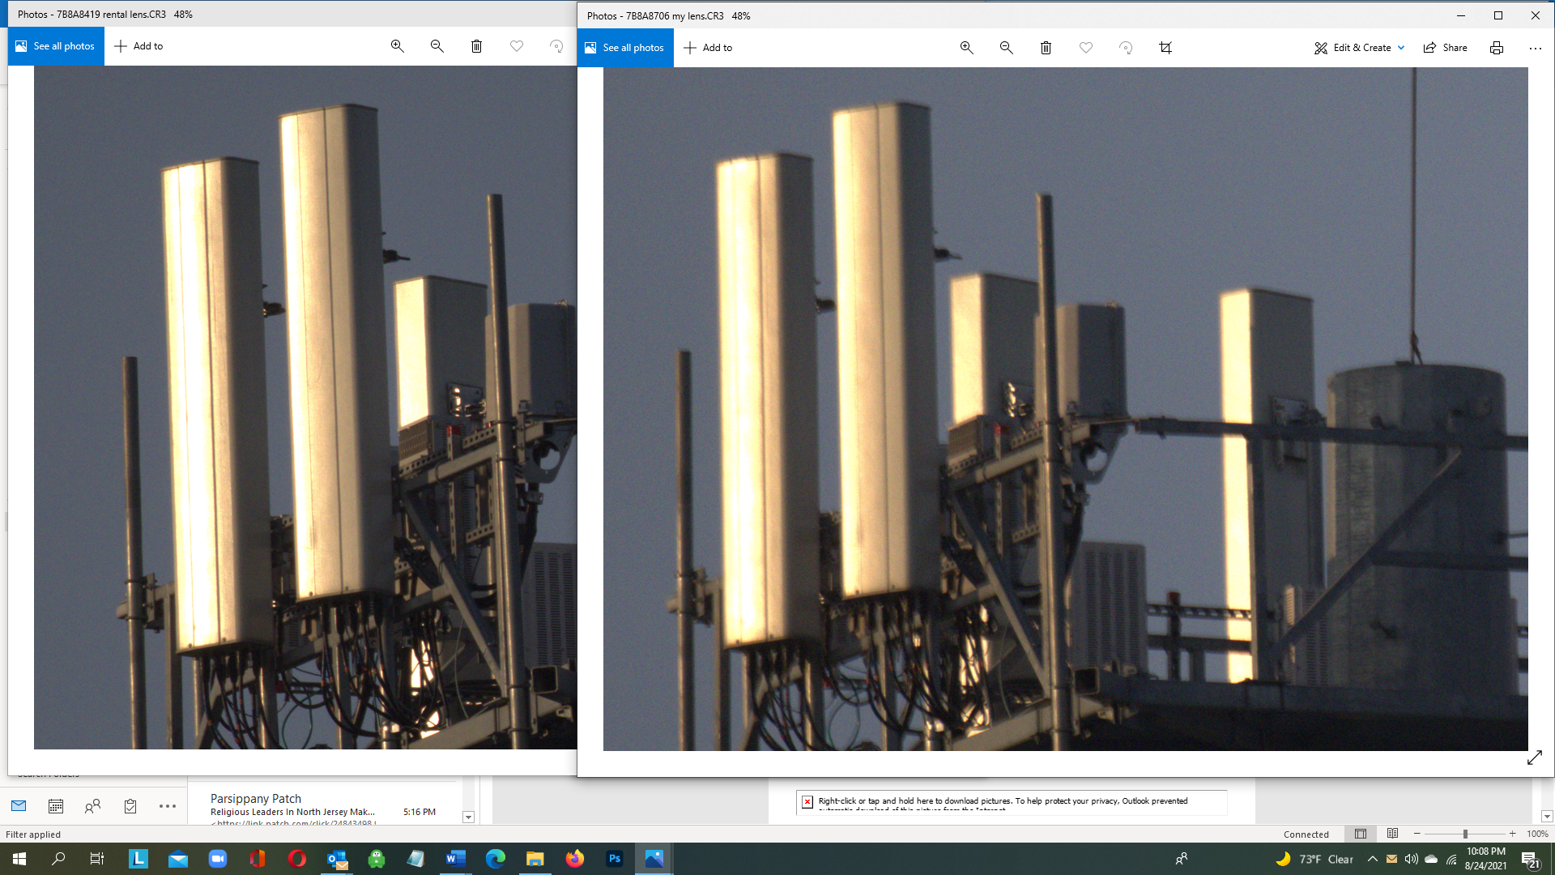Toggle fullscreen with the diagonal arrows icon
The width and height of the screenshot is (1555, 875).
(1534, 758)
